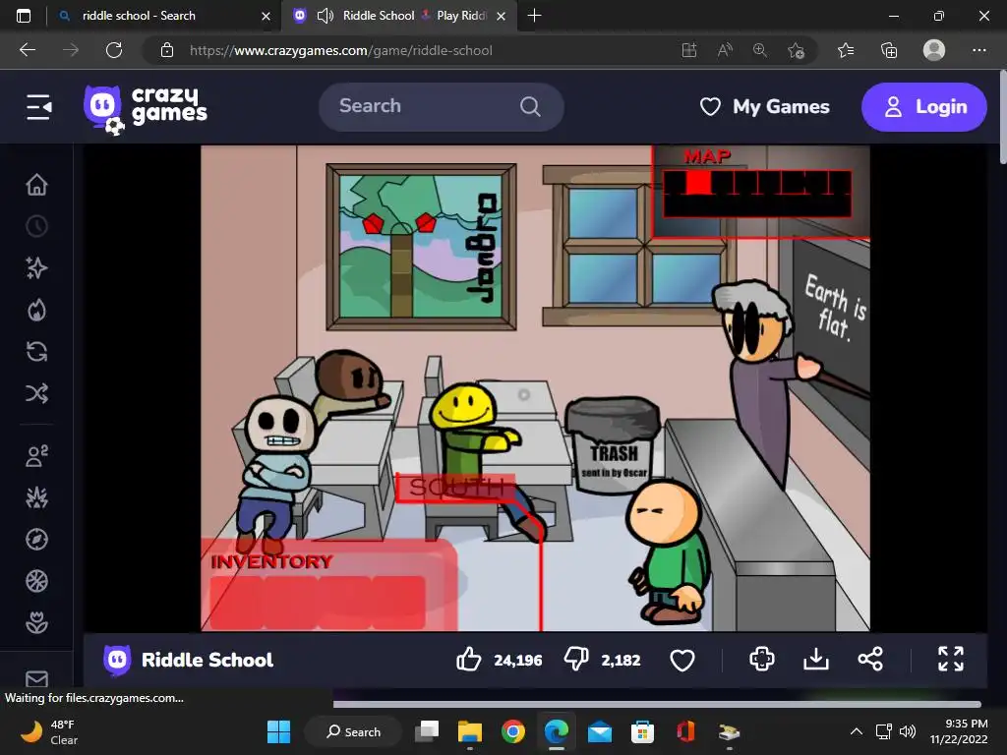Go to CrazyGames logo home link
The height and width of the screenshot is (755, 1007).
coord(146,107)
